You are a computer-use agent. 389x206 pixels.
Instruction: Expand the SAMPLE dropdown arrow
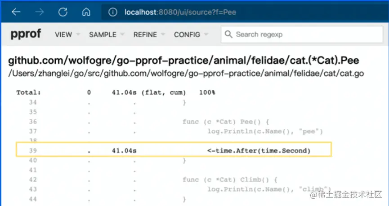pos(122,34)
